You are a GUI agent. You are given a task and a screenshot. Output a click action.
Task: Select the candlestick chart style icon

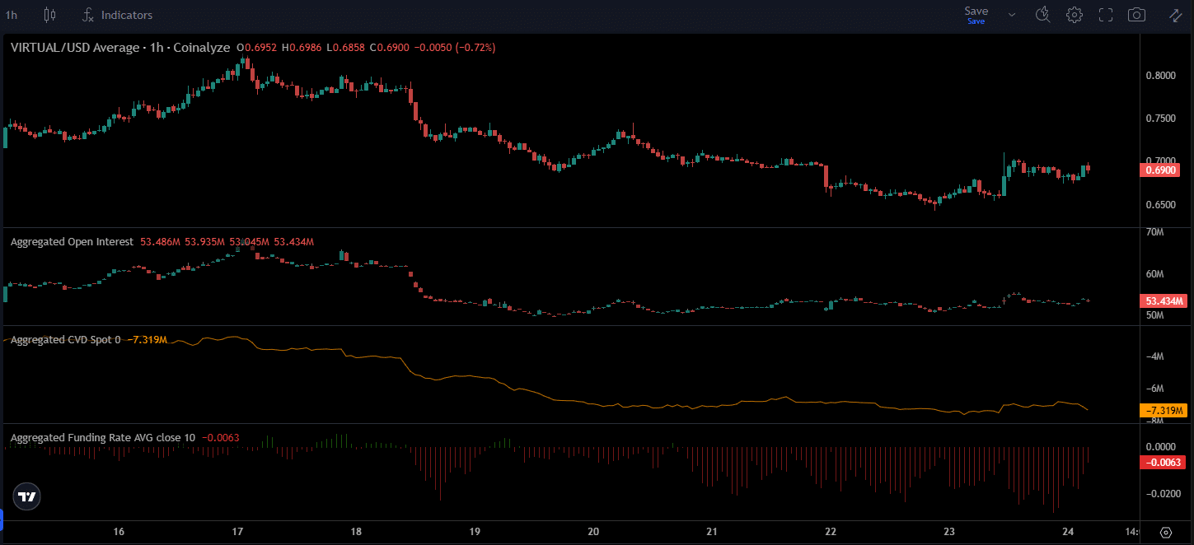tap(49, 15)
